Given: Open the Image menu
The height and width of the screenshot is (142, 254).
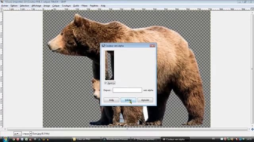Looking at the screenshot, I should (x=47, y=6).
